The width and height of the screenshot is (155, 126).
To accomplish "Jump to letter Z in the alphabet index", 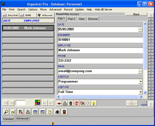I will 151,98.
